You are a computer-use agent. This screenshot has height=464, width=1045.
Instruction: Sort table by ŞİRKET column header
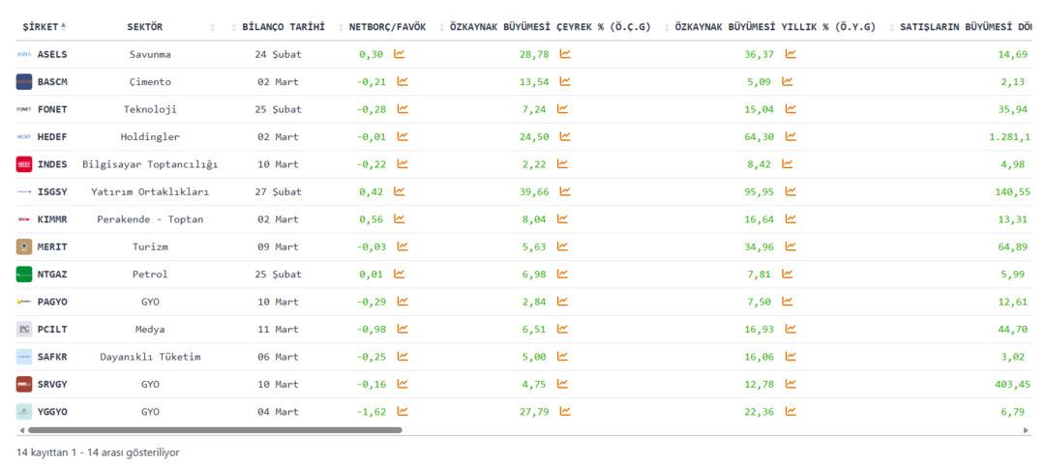(45, 27)
